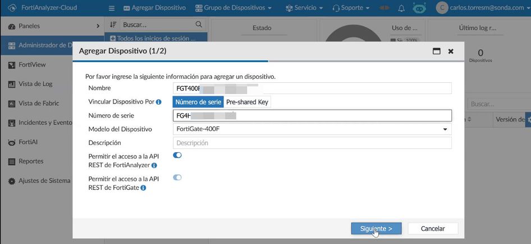The height and width of the screenshot is (244, 531).
Task: Open Paneles in the sidebar
Action: [x=52, y=26]
